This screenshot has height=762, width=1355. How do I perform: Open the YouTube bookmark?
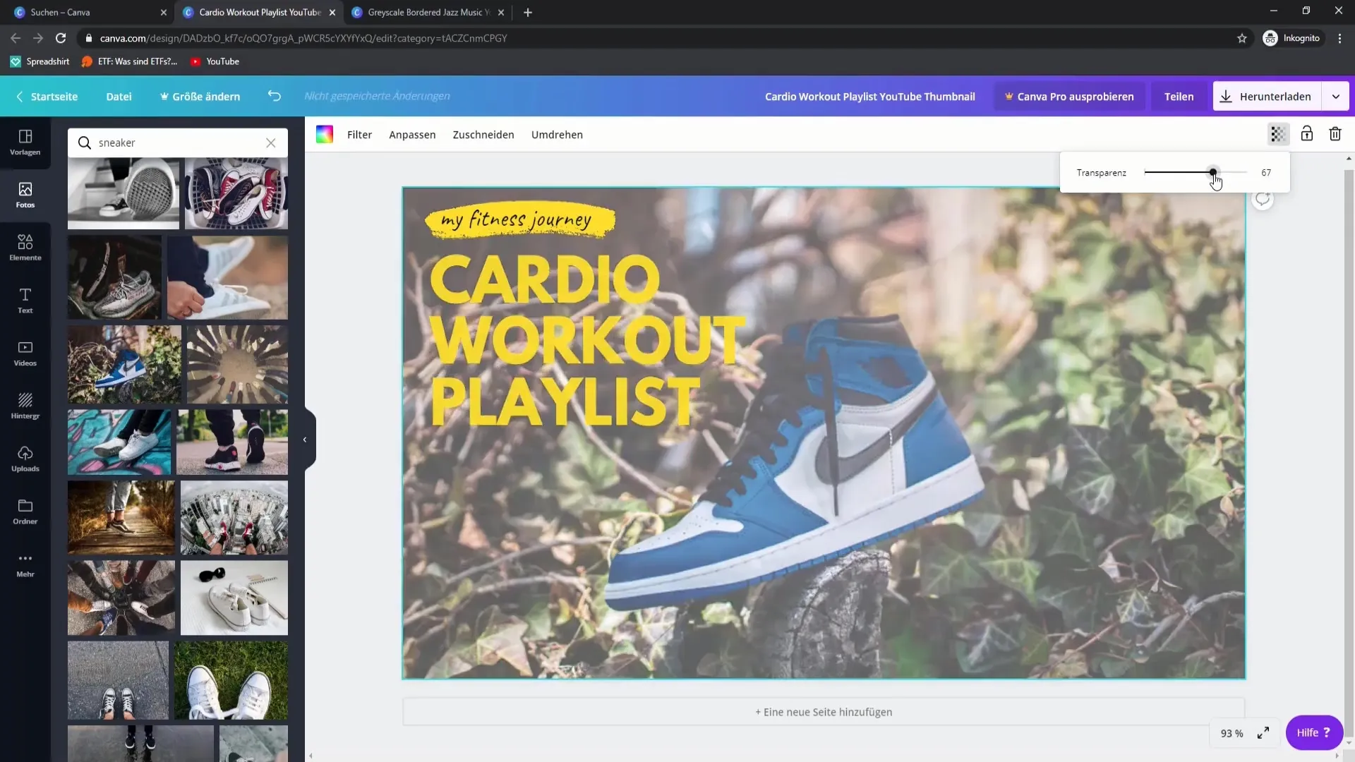215,61
